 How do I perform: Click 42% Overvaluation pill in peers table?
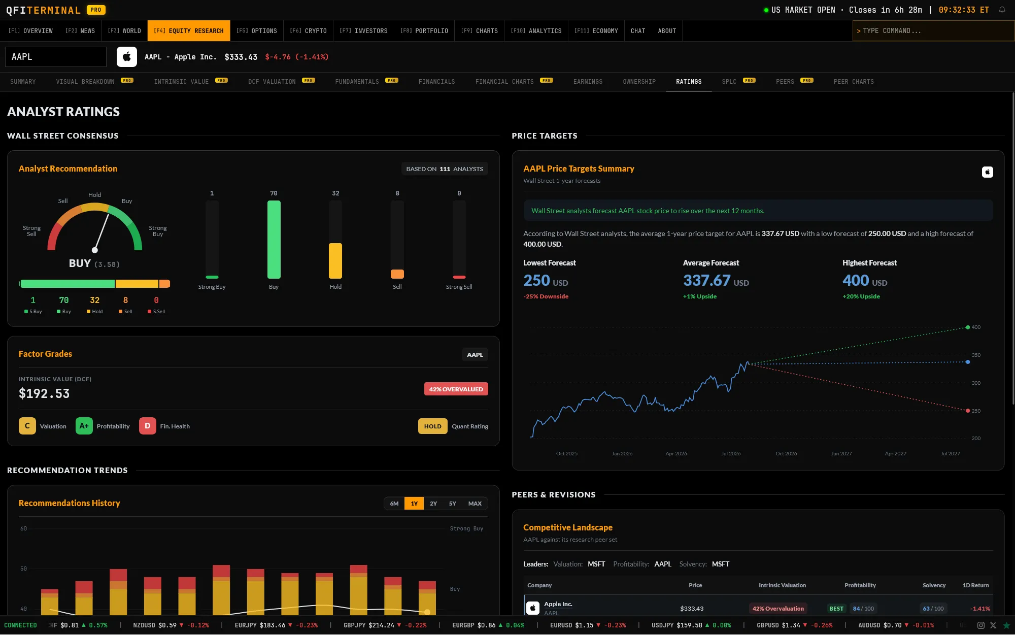pos(778,608)
